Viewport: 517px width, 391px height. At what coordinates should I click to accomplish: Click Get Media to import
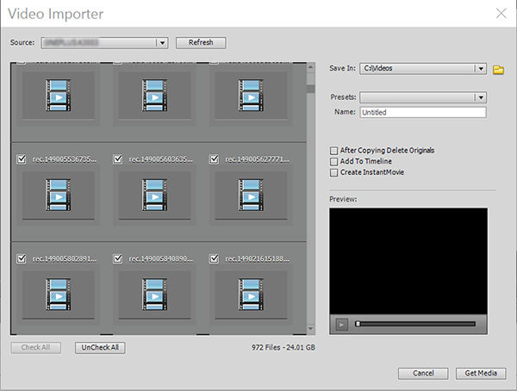[481, 373]
